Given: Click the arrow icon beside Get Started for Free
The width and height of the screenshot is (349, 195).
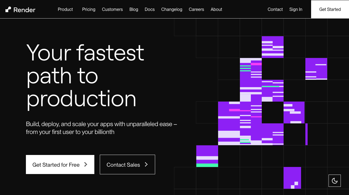Looking at the screenshot, I should pyautogui.click(x=86, y=164).
